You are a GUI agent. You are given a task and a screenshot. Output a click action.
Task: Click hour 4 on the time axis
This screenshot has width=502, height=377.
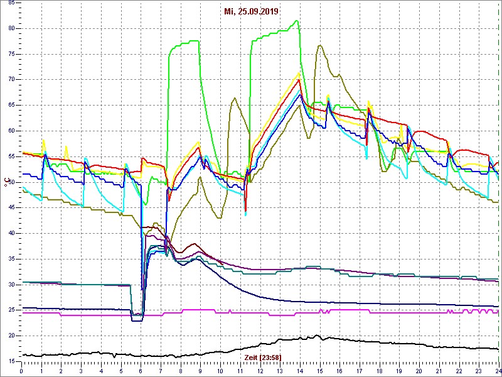101,371
